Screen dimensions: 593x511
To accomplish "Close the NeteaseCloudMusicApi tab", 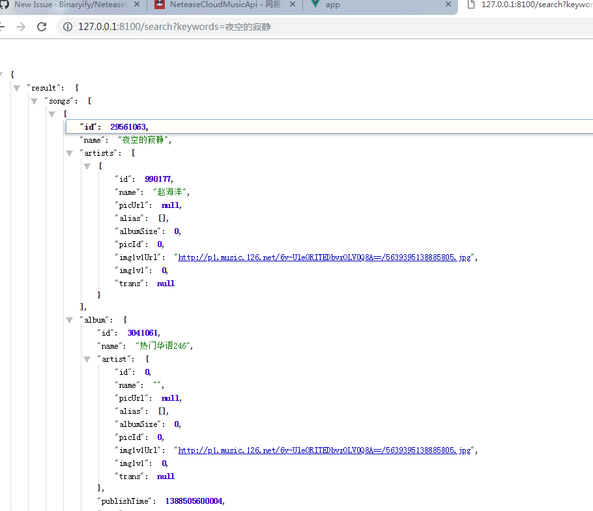I will [x=293, y=4].
